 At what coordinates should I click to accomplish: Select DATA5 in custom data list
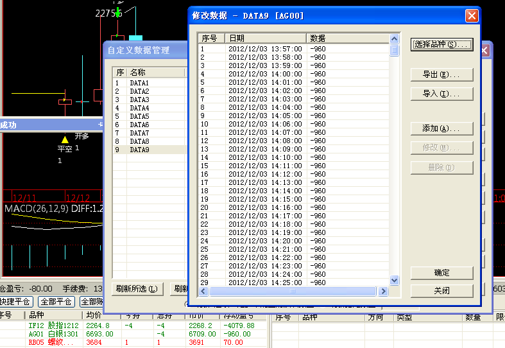pyautogui.click(x=150, y=117)
